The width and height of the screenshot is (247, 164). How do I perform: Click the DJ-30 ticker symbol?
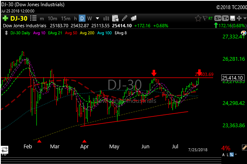point(19,19)
